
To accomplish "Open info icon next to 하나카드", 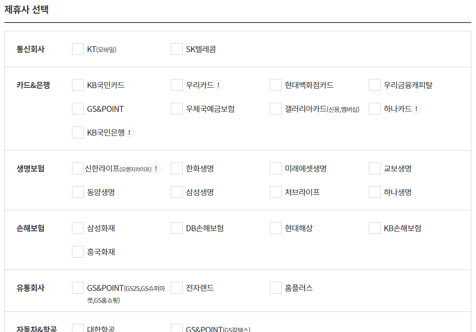I will [416, 109].
